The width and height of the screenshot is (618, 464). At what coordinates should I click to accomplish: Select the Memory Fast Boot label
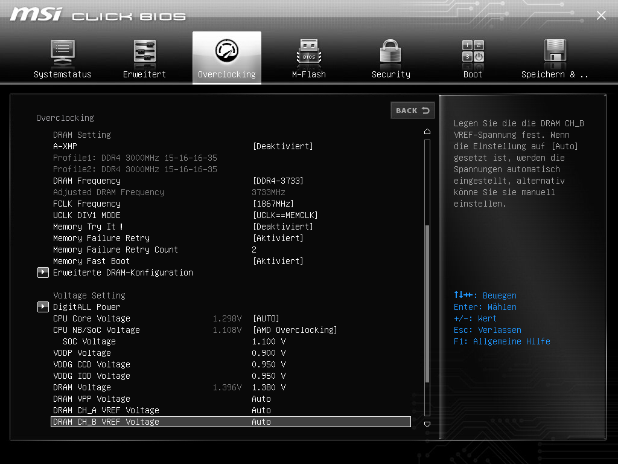click(92, 261)
